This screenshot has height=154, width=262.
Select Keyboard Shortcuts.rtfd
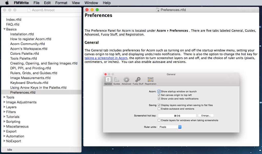tap(29, 83)
